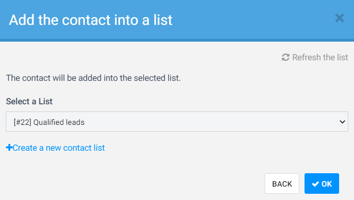This screenshot has width=354, height=200.
Task: Click the plus icon for new list
Action: click(9, 148)
